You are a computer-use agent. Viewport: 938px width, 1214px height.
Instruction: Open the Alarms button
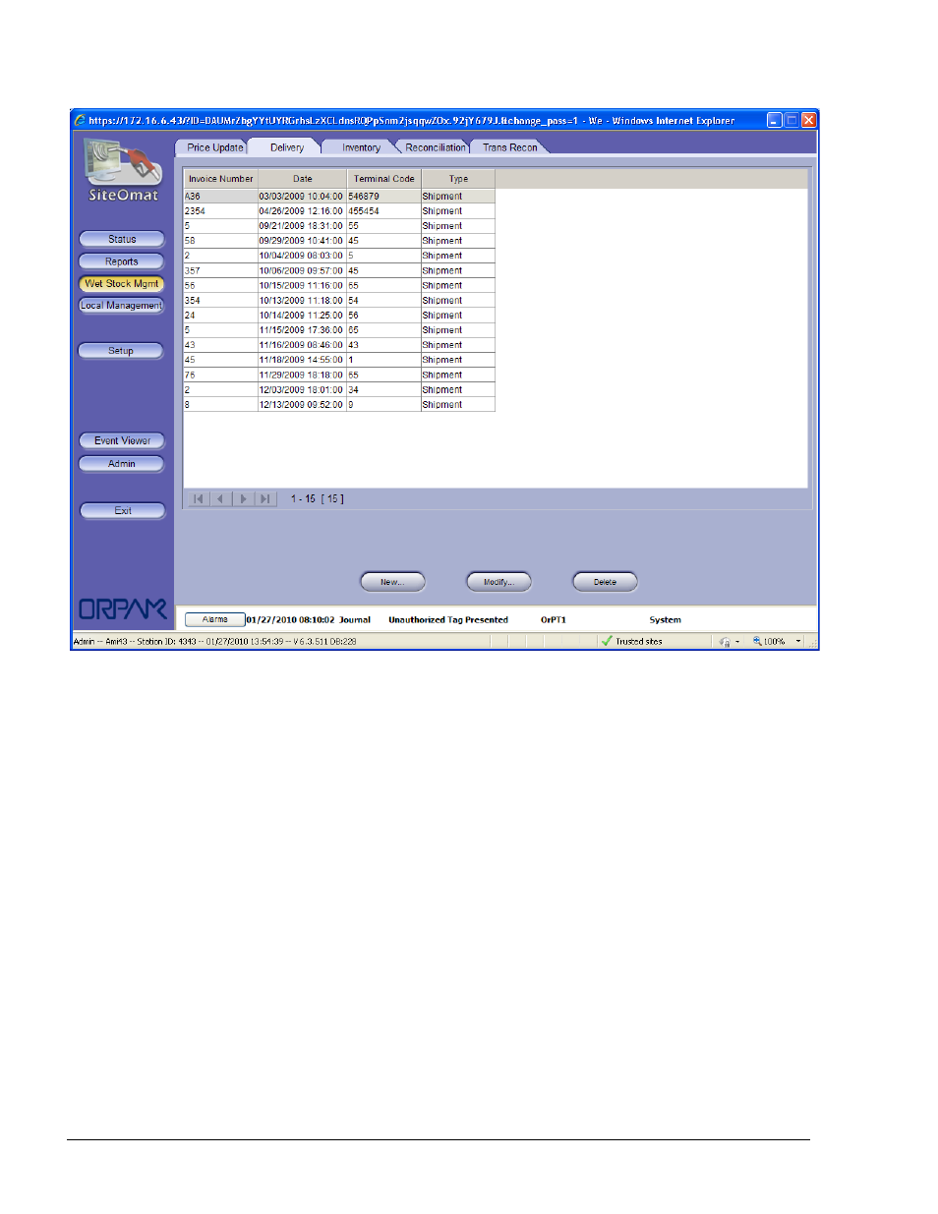pos(214,619)
